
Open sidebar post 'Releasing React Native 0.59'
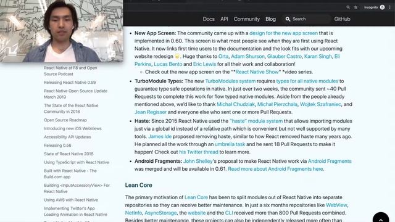(x=70, y=82)
